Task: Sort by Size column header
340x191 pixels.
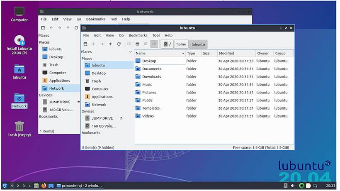Action: (209, 53)
